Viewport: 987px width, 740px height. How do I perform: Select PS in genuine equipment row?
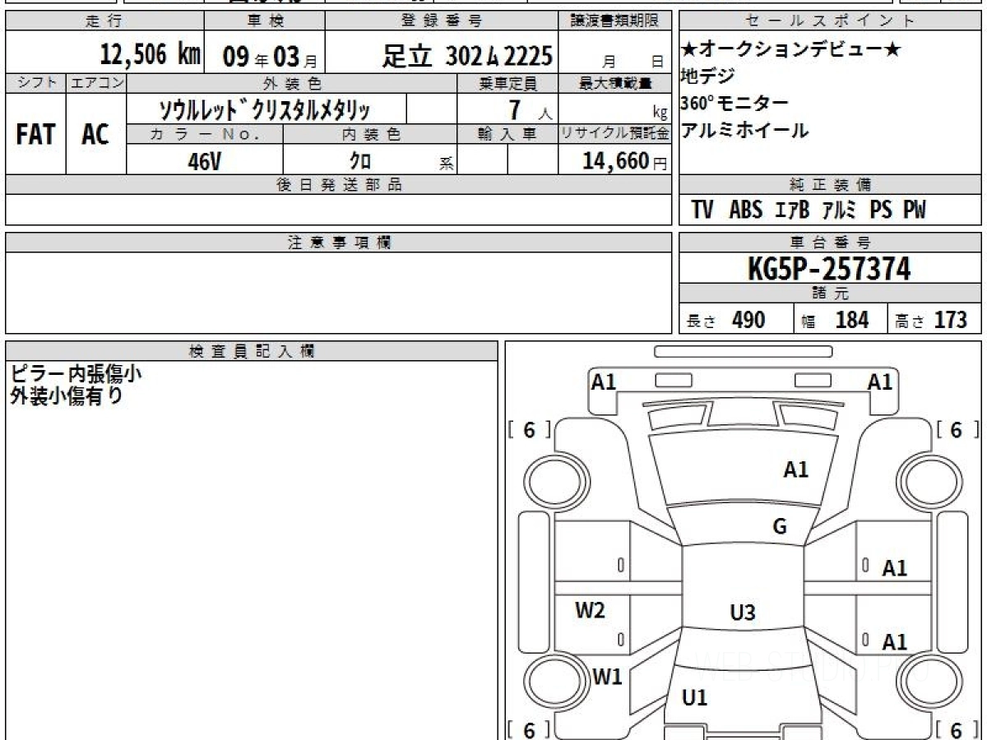(x=881, y=210)
